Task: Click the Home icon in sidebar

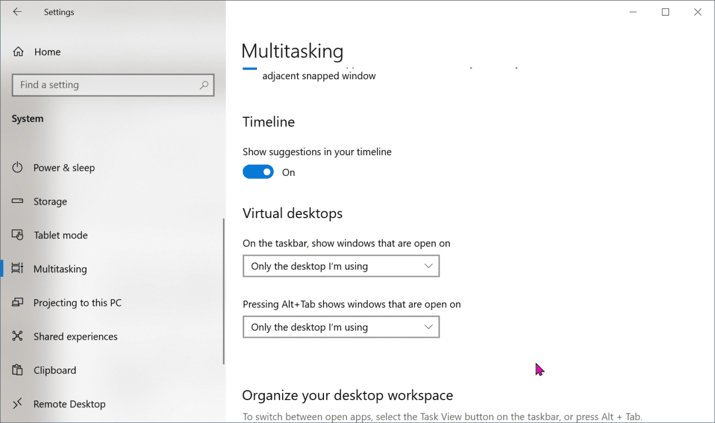Action: (17, 51)
